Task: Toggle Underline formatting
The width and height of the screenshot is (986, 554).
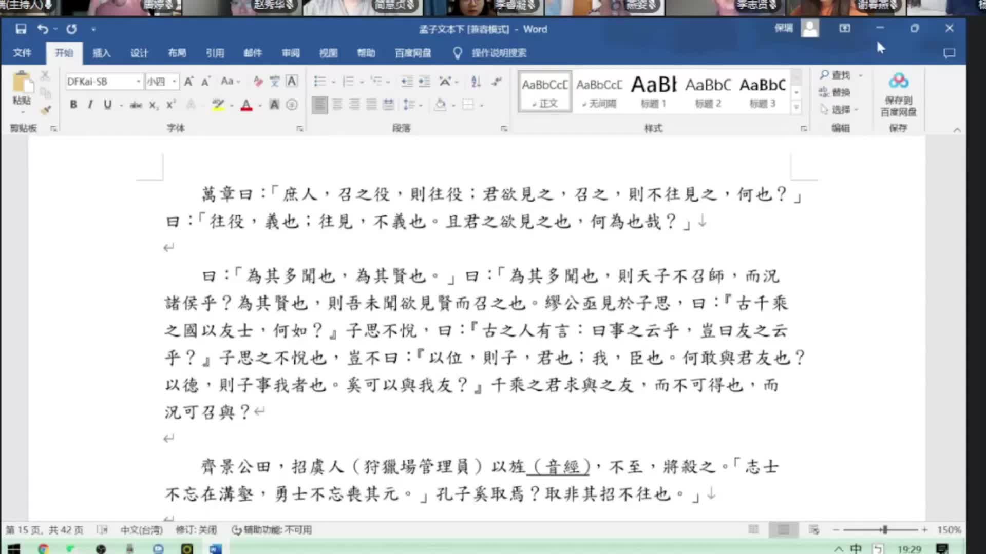Action: coord(107,105)
